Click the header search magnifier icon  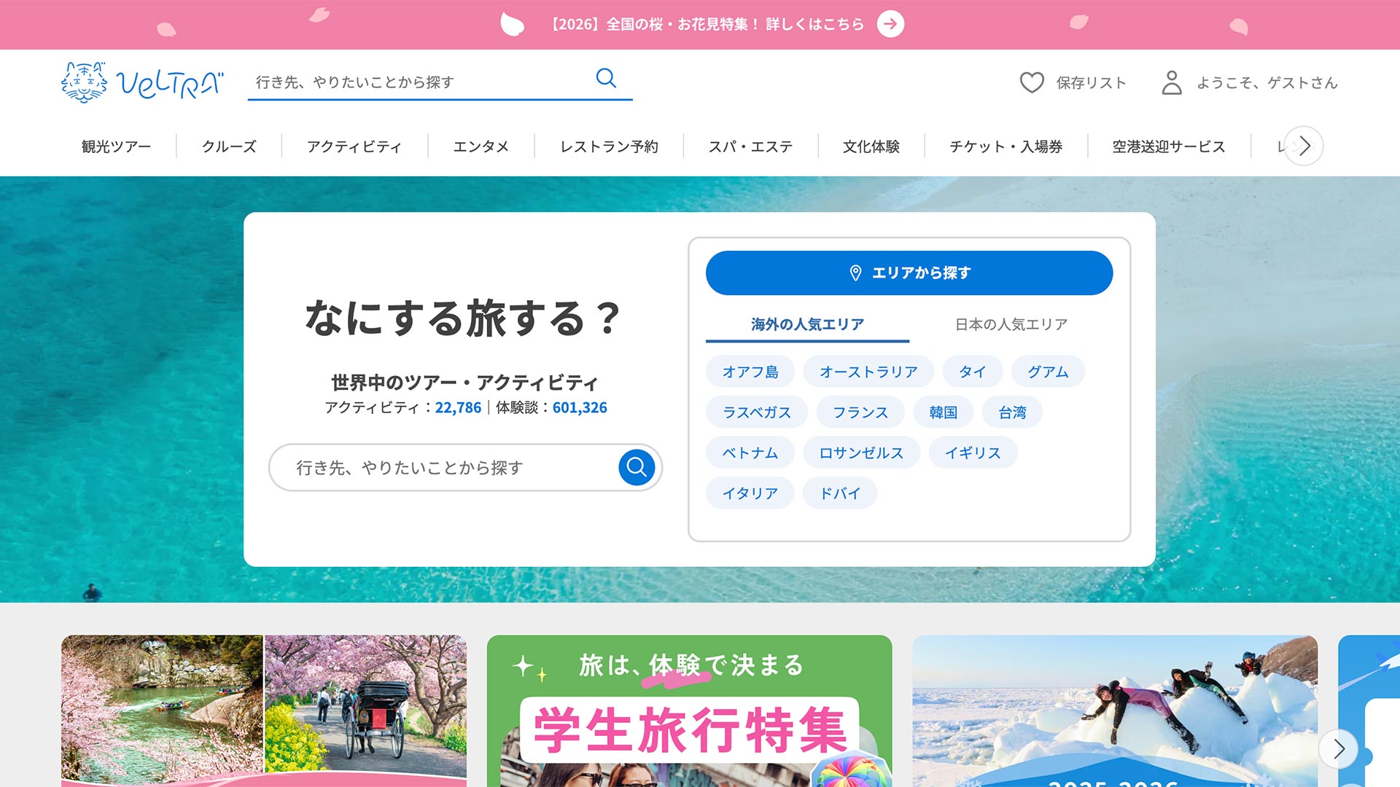pos(606,78)
